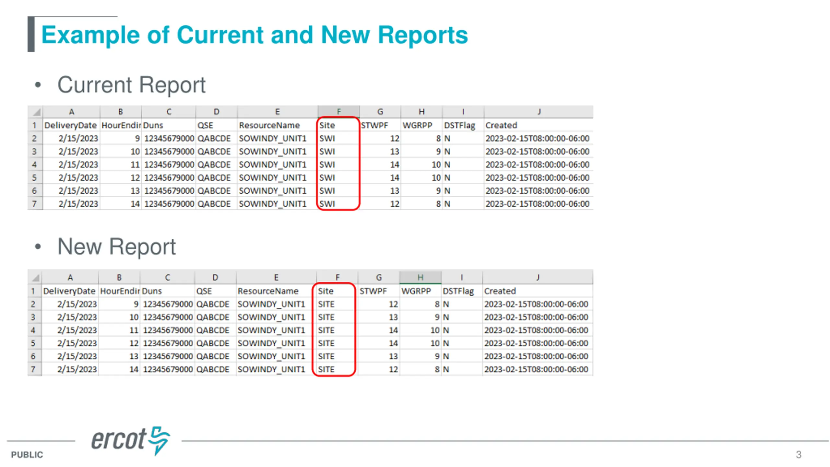Select column E header in Current Report
Screen dimensions: 830x467
click(x=278, y=112)
